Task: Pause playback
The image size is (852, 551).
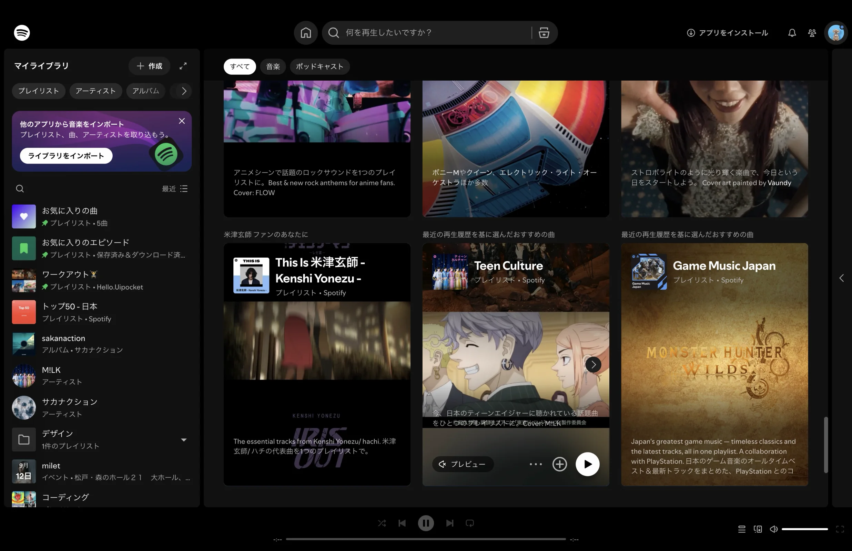Action: [426, 523]
